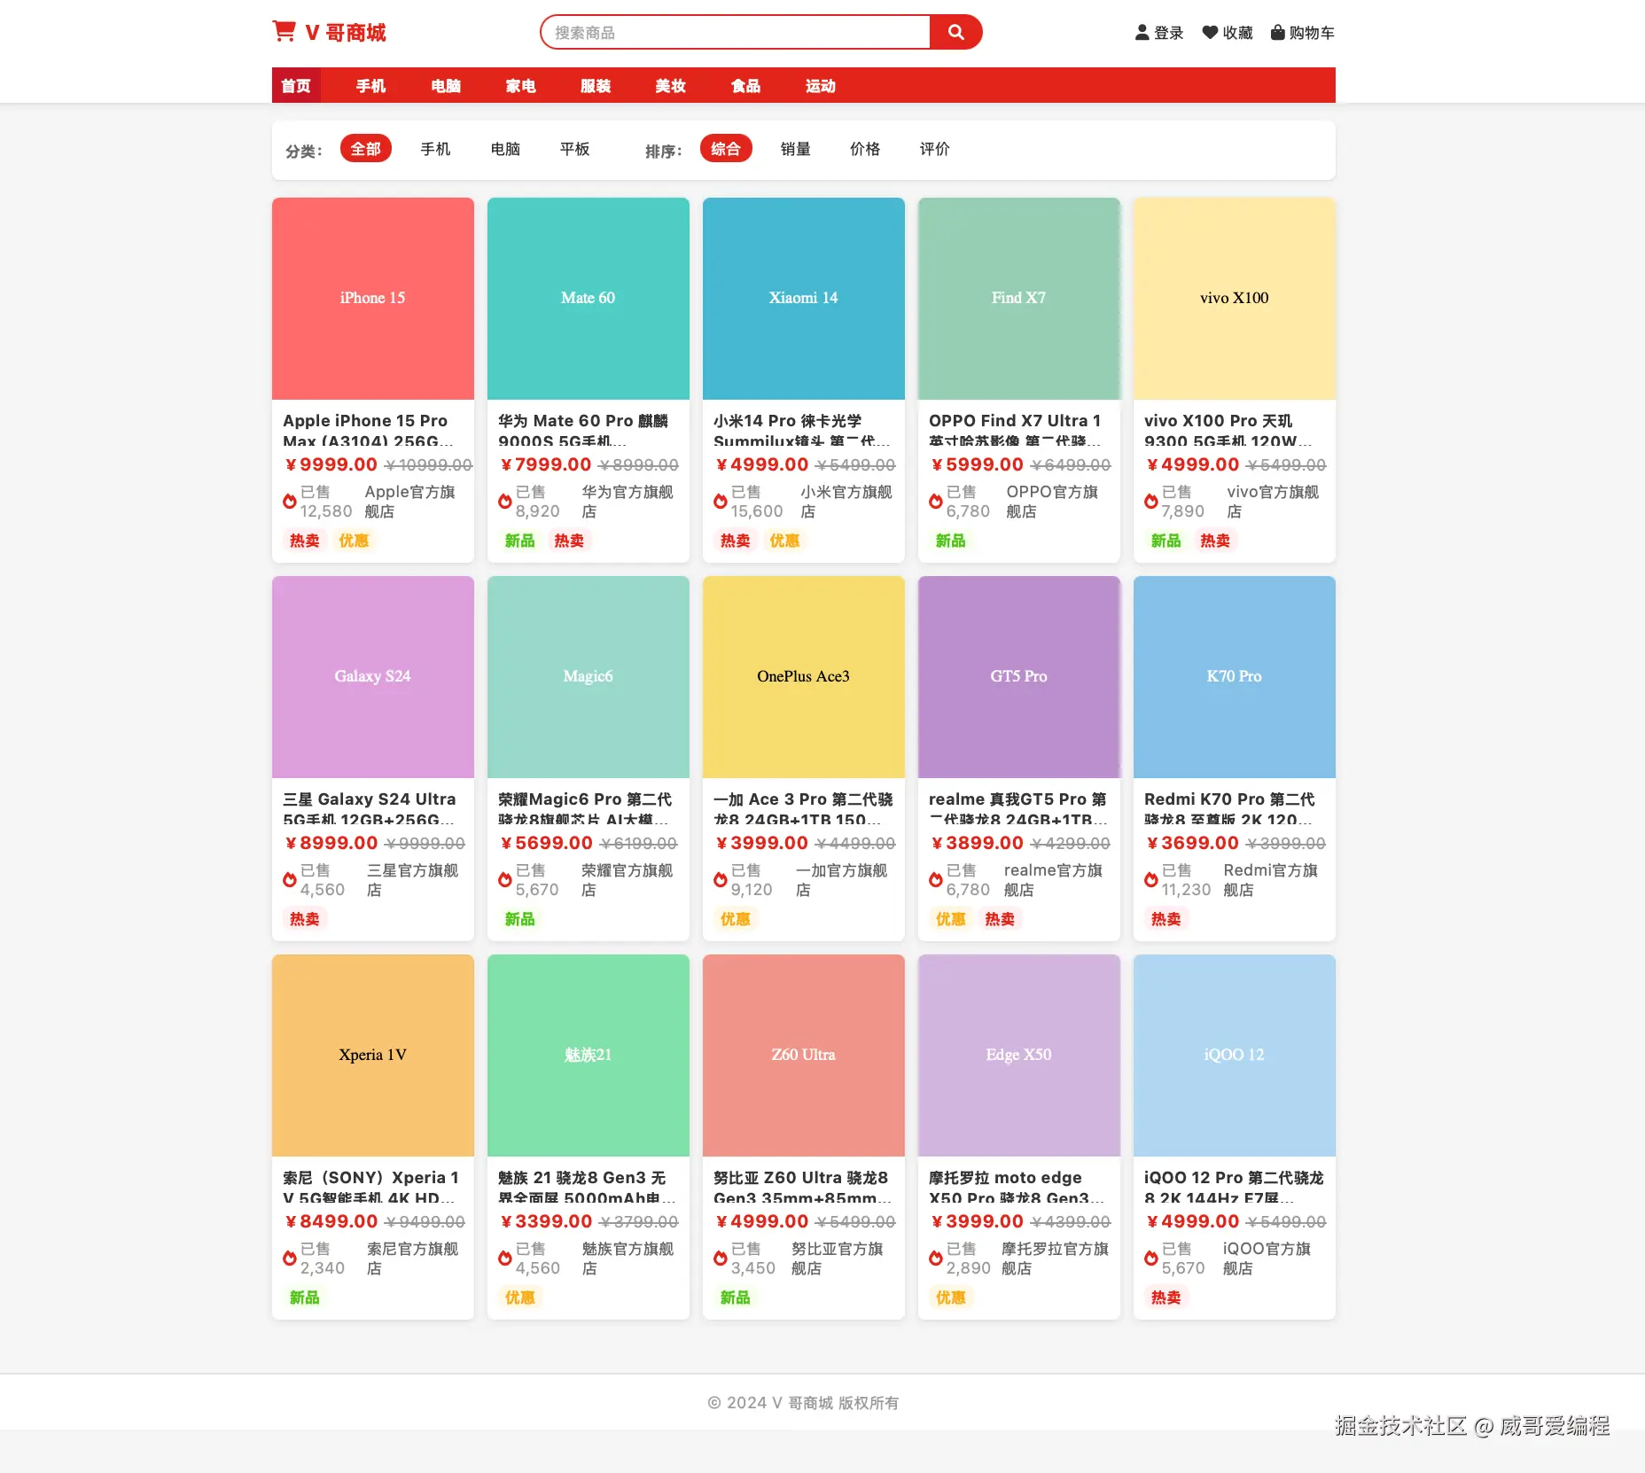Open the 食品 navigation menu
The height and width of the screenshot is (1473, 1645).
(x=745, y=86)
